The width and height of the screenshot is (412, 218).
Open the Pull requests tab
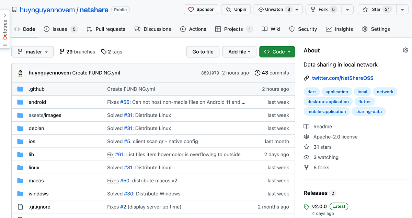point(106,29)
